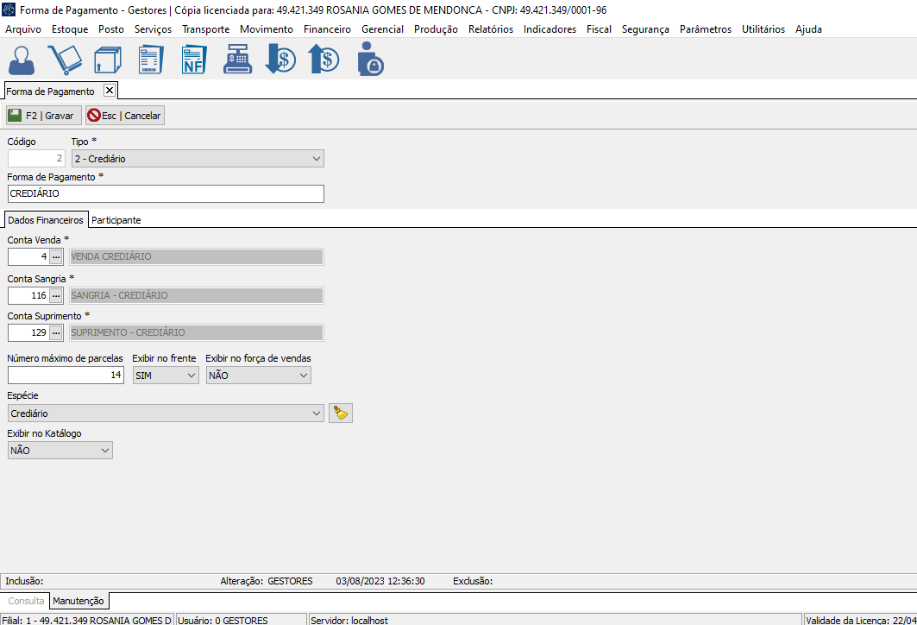Viewport: 917px width, 625px height.
Task: Open the Relatórios menu
Action: click(x=491, y=29)
